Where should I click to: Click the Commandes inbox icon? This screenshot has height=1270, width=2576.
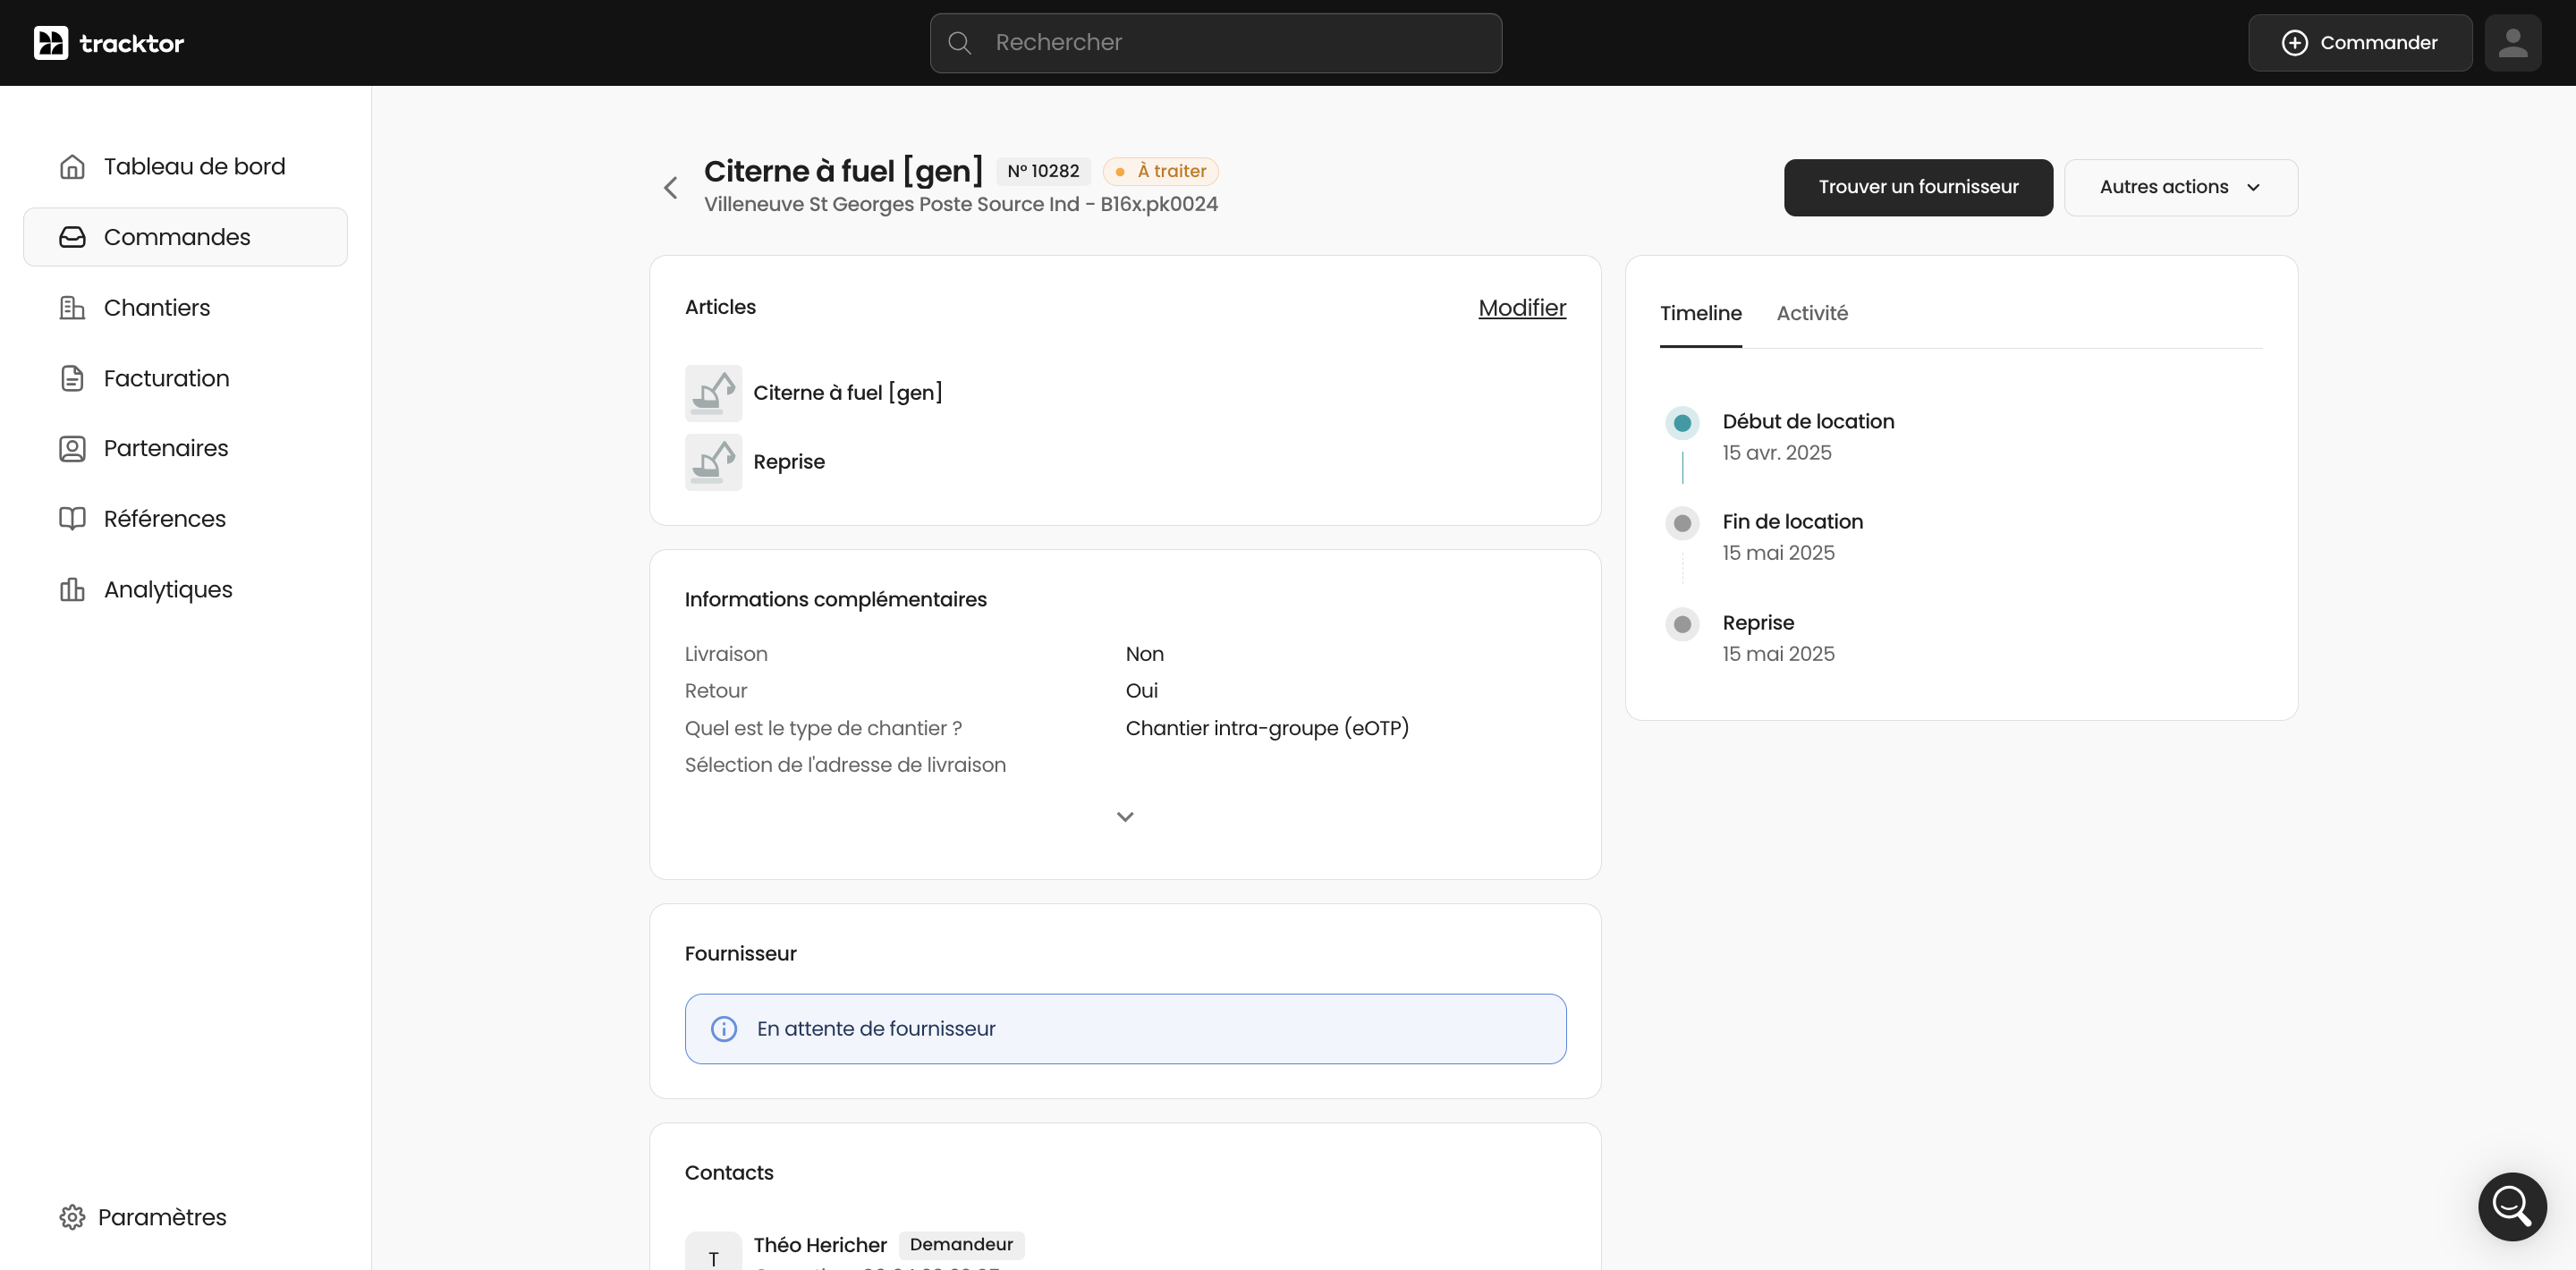point(72,237)
